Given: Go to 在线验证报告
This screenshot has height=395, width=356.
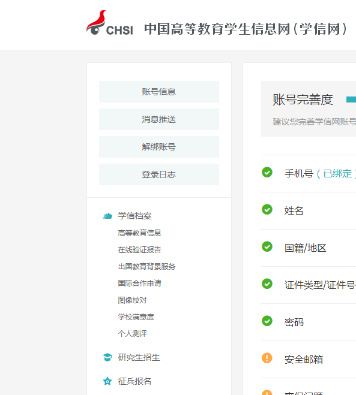Looking at the screenshot, I should [x=139, y=249].
